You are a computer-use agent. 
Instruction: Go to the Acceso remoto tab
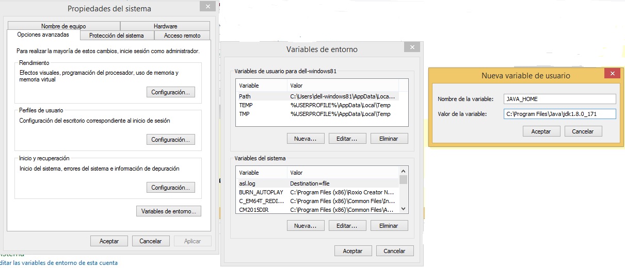[x=182, y=36]
